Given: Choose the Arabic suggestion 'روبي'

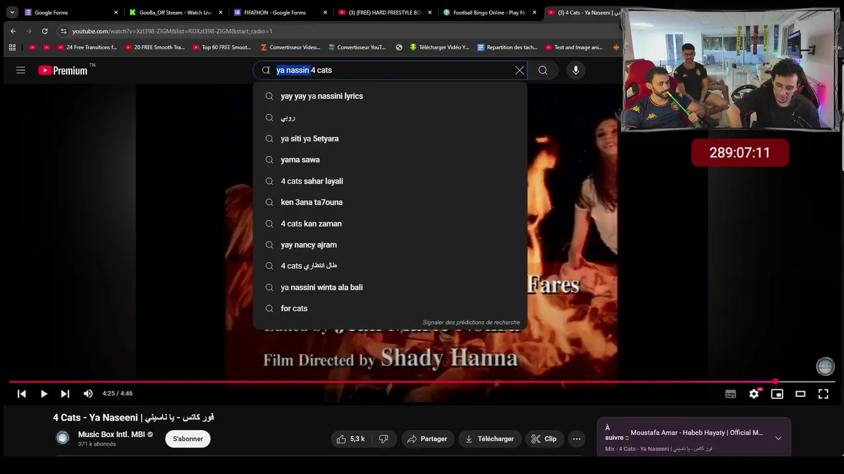Looking at the screenshot, I should 390,117.
